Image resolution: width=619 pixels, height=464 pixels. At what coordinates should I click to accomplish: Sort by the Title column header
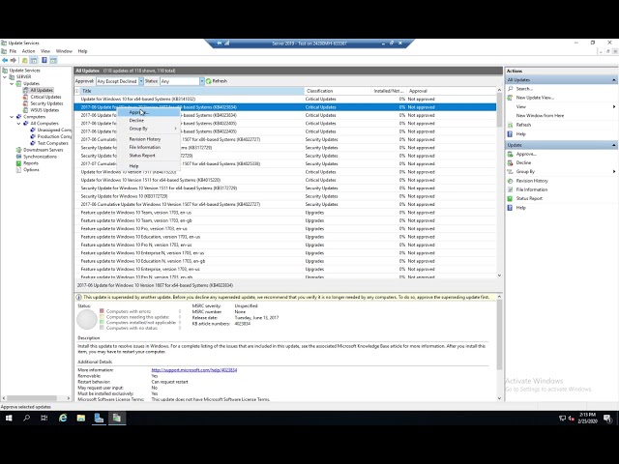[192, 91]
